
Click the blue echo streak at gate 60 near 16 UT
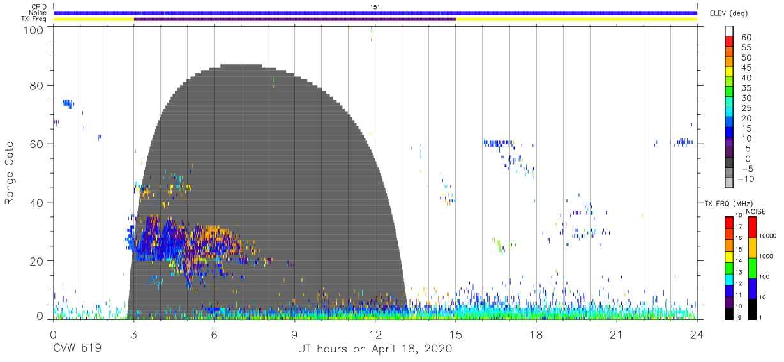499,143
